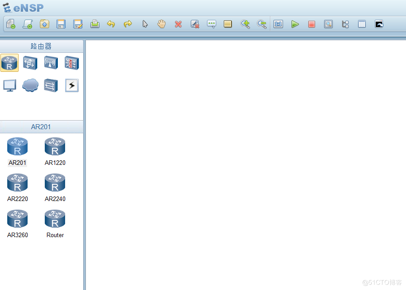Show all interfaces with topology tree icon
Image resolution: width=406 pixels, height=290 pixels.
345,24
